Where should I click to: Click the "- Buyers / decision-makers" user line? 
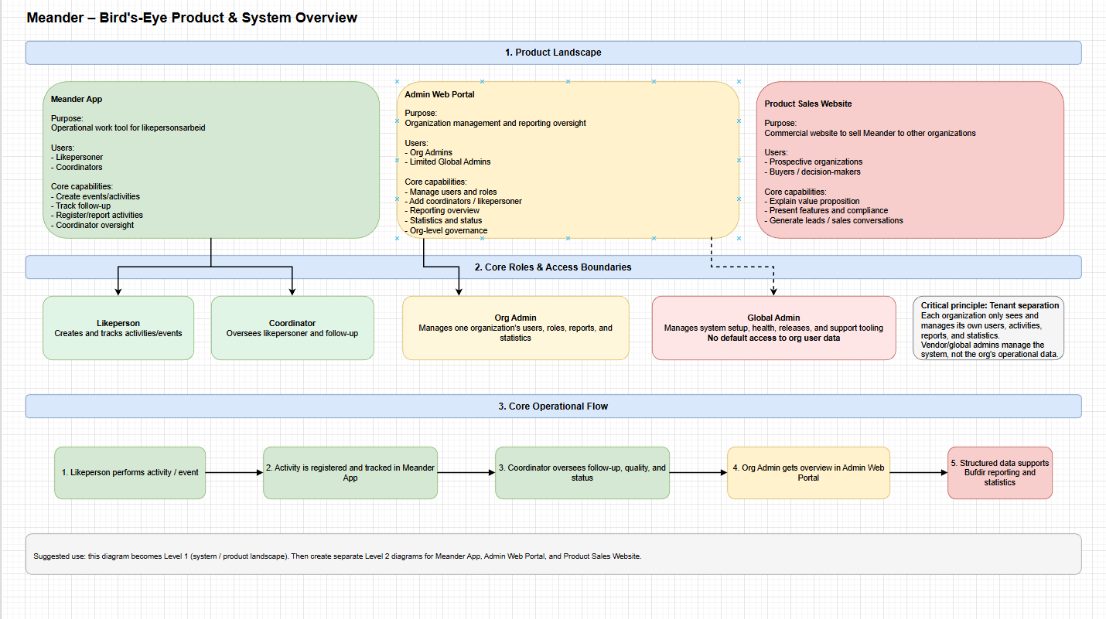[813, 172]
